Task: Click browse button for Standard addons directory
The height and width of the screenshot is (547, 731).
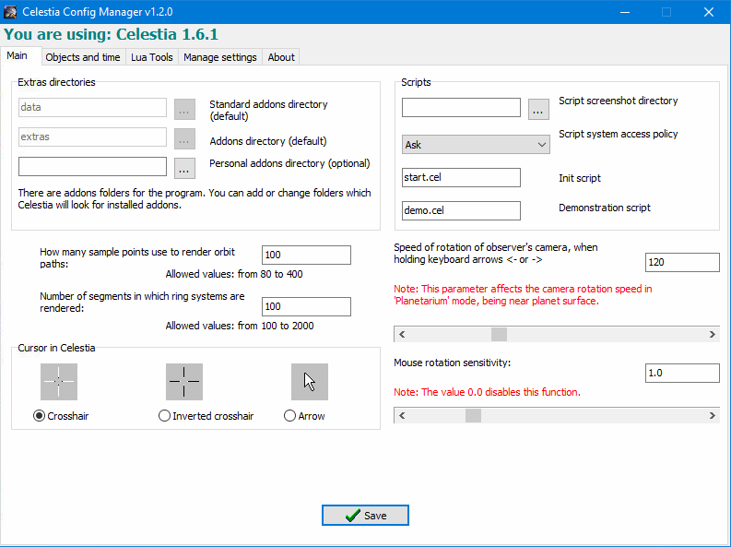Action: click(184, 109)
